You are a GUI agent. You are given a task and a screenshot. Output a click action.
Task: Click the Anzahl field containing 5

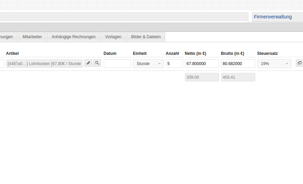coord(174,64)
